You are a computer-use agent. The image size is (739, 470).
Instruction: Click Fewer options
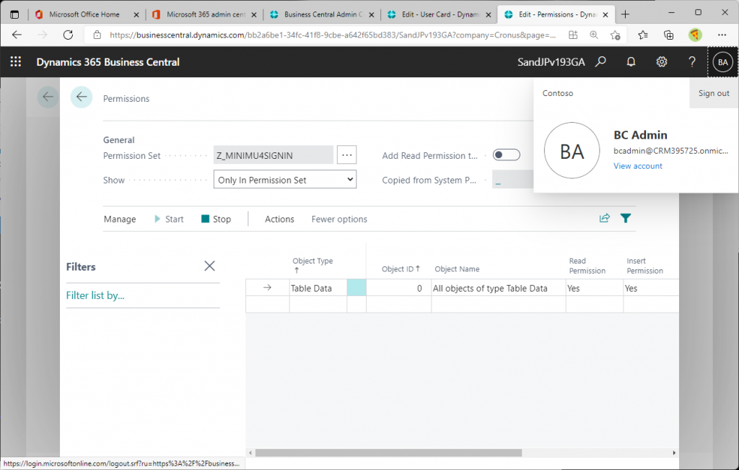(x=339, y=219)
